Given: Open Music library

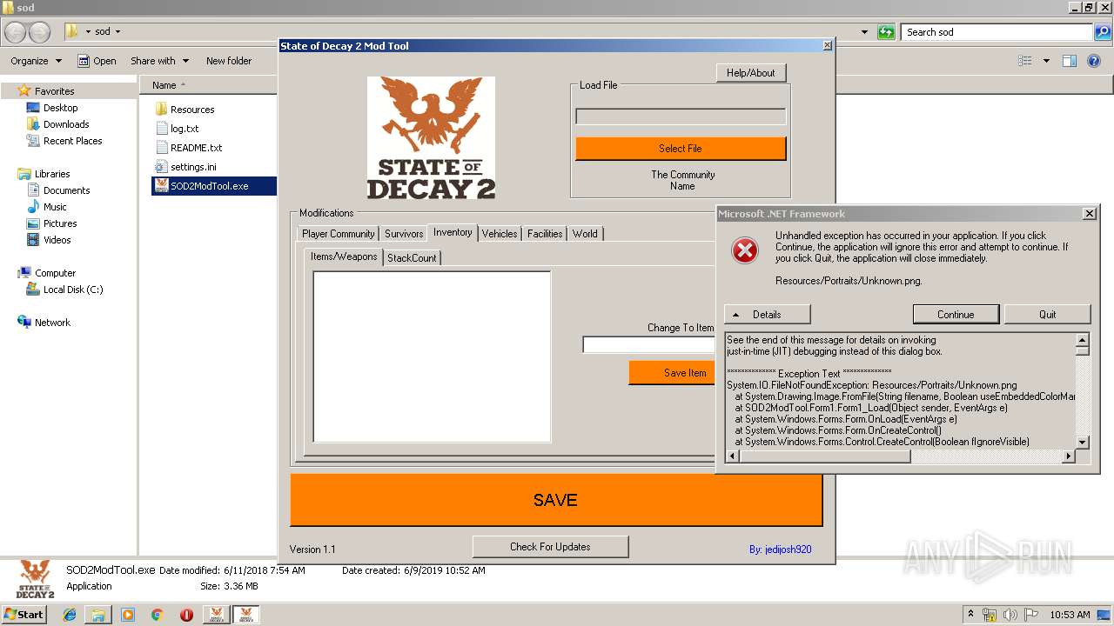Looking at the screenshot, I should tap(55, 207).
